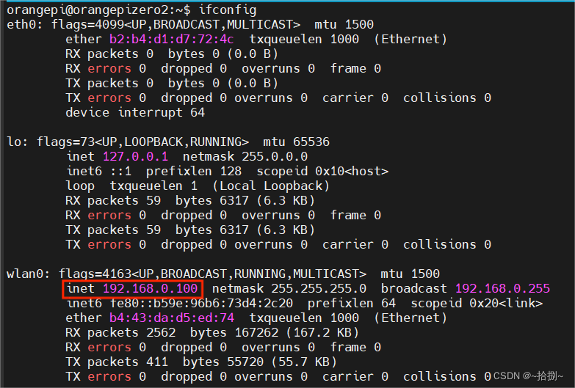This screenshot has width=575, height=388.
Task: Select the eth0 interface name
Action: click(x=21, y=24)
